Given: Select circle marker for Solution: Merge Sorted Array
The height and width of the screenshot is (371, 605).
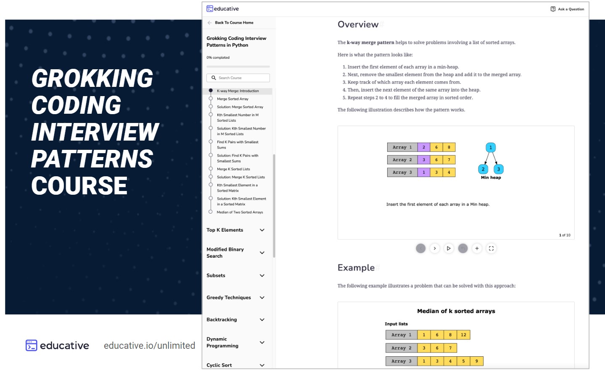Looking at the screenshot, I should (x=211, y=107).
